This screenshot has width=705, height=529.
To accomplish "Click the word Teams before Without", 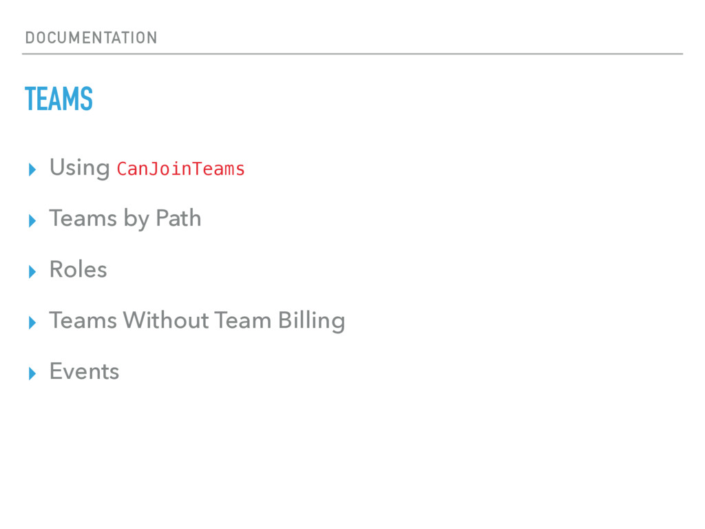I will tap(83, 320).
